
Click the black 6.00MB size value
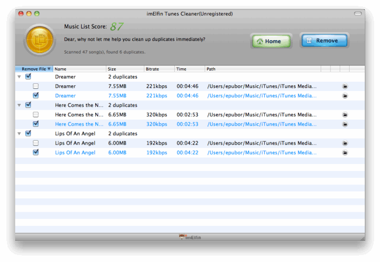pyautogui.click(x=118, y=143)
